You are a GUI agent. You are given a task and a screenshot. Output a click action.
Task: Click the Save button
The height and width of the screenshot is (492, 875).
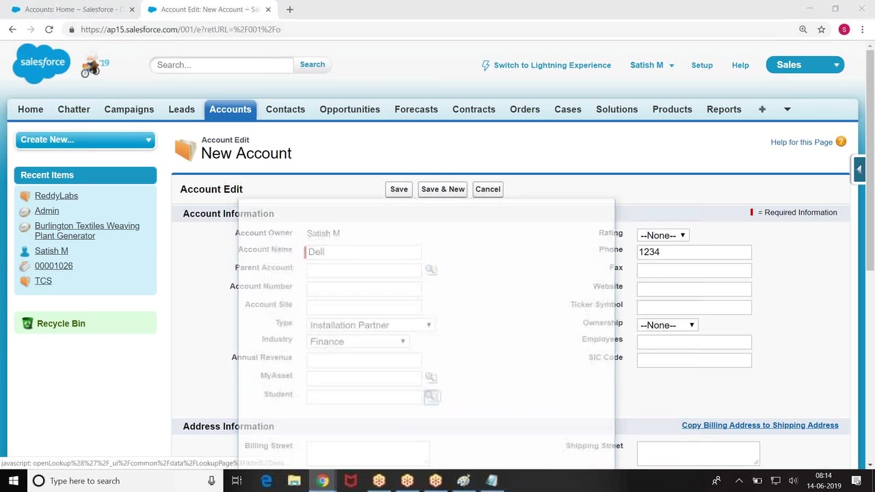[x=399, y=189]
